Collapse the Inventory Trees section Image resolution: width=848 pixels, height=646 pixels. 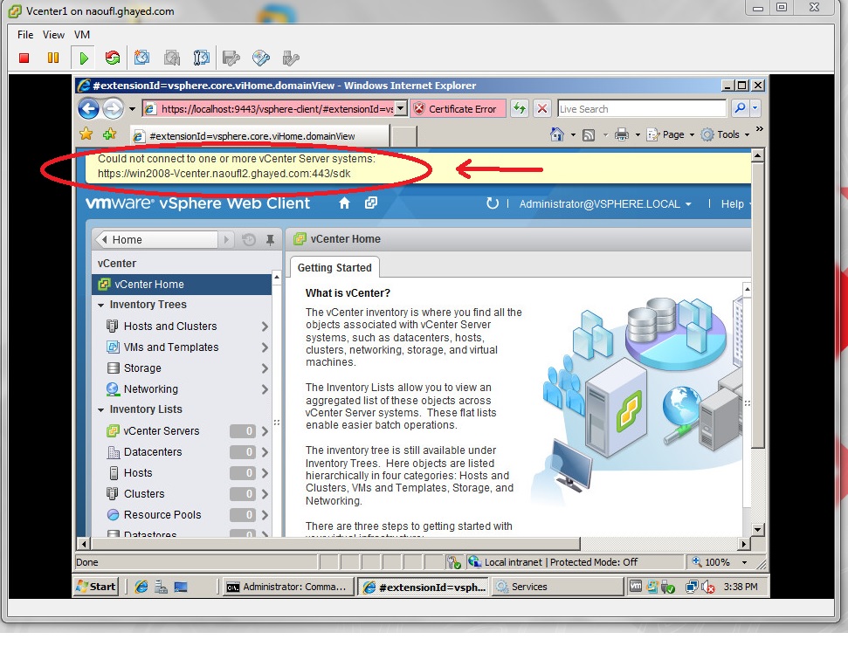tap(100, 305)
